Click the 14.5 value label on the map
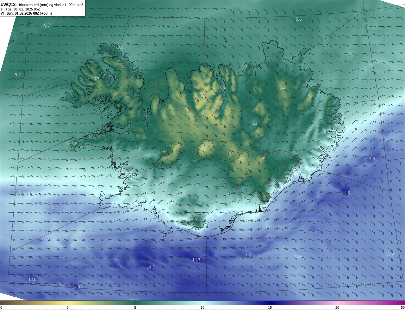The width and height of the screenshot is (405, 310). click(x=346, y=193)
